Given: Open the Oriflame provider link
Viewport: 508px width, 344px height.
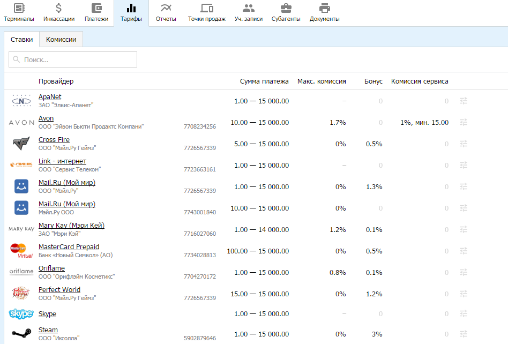Looking at the screenshot, I should pyautogui.click(x=51, y=268).
